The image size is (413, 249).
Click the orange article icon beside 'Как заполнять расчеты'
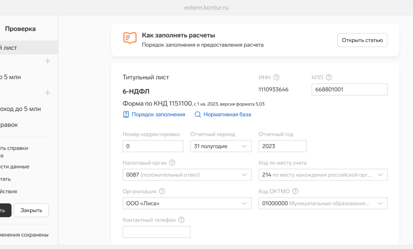129,38
